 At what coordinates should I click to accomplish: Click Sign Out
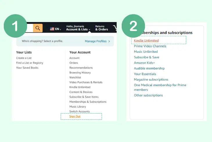click(75, 116)
